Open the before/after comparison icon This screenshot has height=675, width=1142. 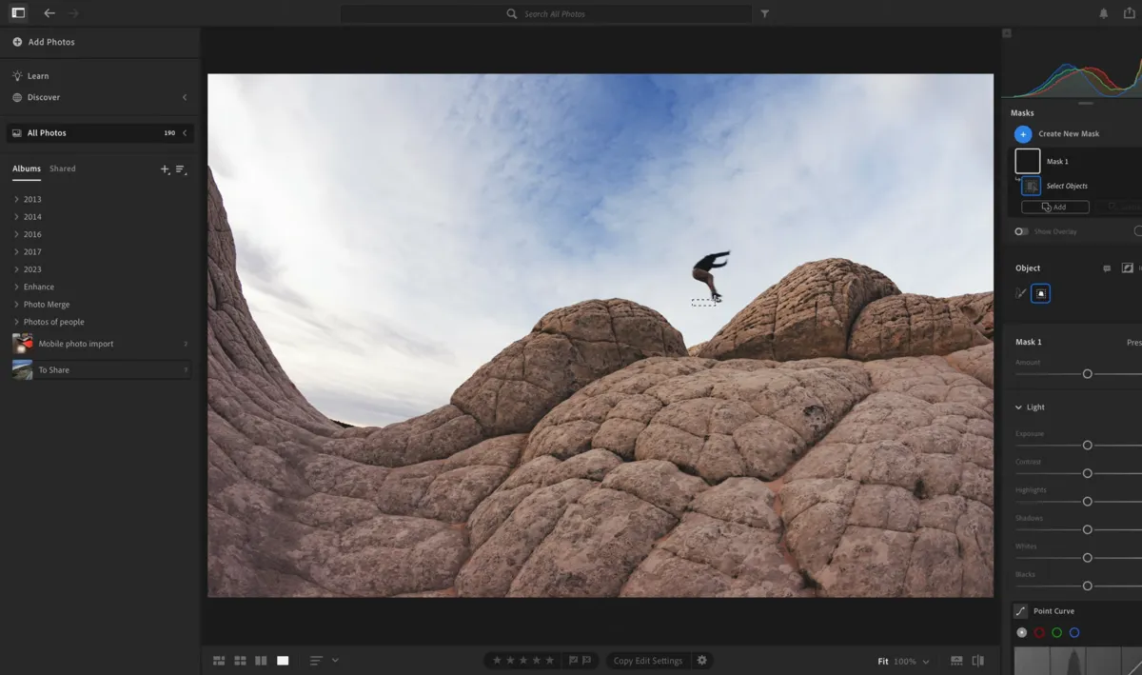coord(976,660)
